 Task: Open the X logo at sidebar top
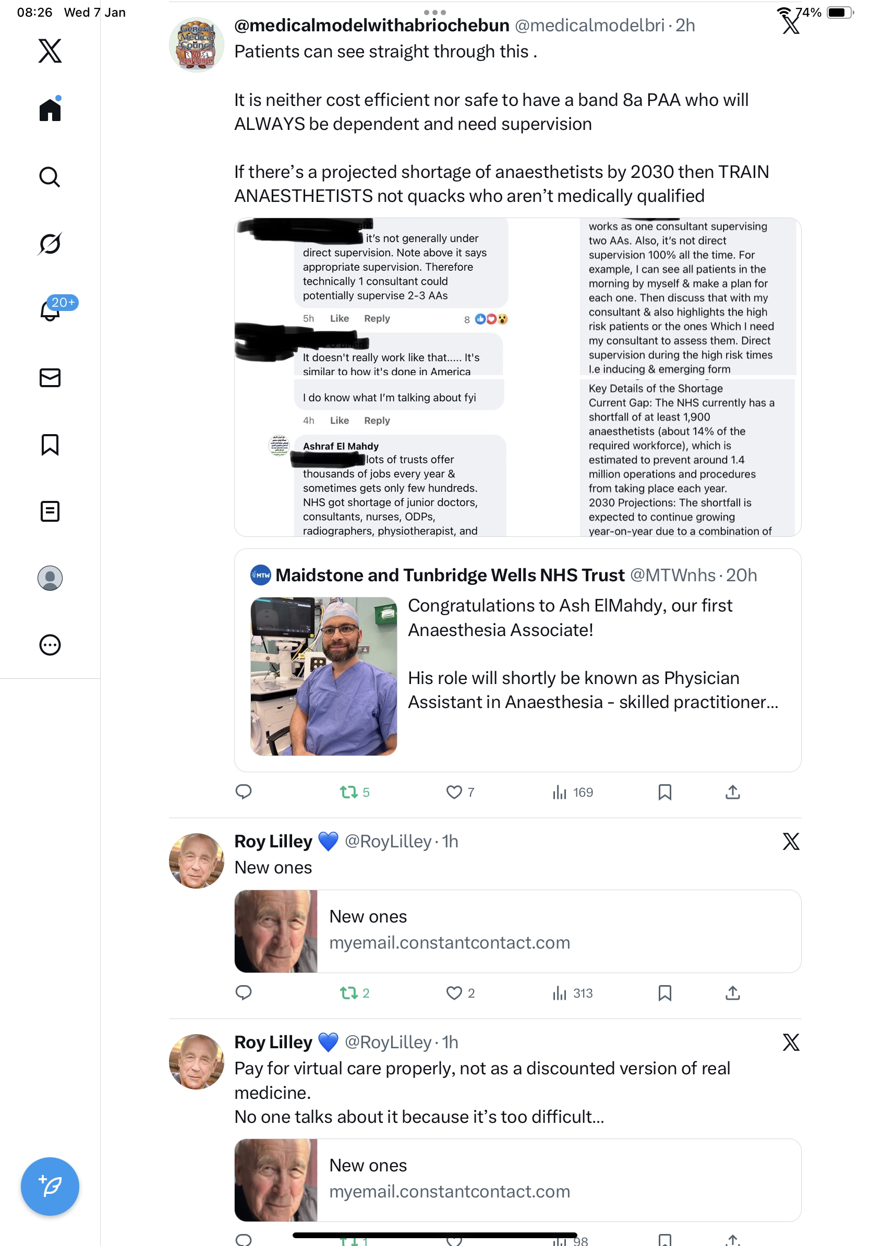tap(50, 51)
